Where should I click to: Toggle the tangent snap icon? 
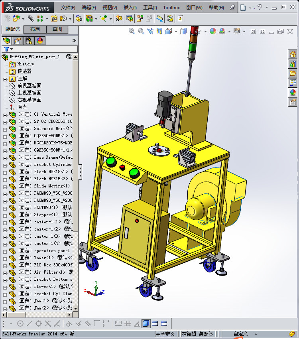69,324
